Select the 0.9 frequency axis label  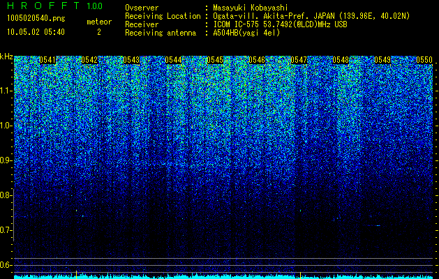coord(6,160)
